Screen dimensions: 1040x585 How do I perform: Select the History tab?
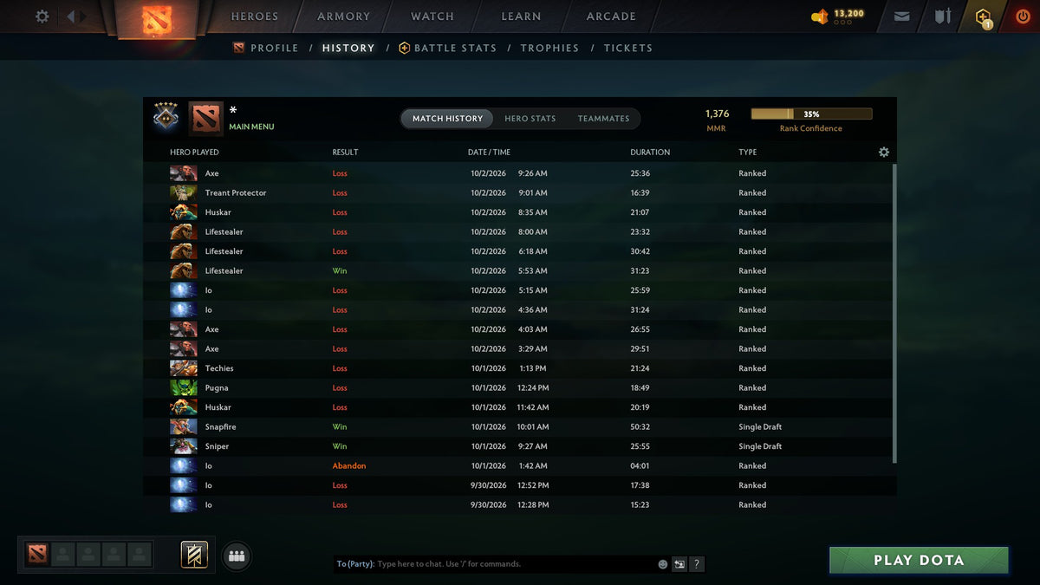(x=348, y=48)
